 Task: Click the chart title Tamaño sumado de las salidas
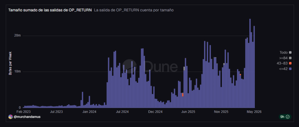tap(50, 10)
